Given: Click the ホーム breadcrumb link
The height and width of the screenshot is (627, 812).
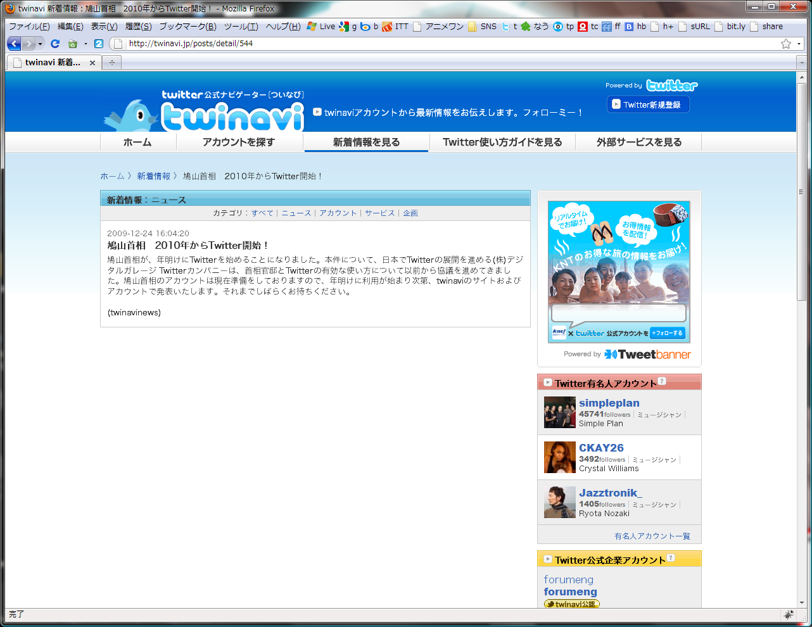Looking at the screenshot, I should tap(112, 176).
